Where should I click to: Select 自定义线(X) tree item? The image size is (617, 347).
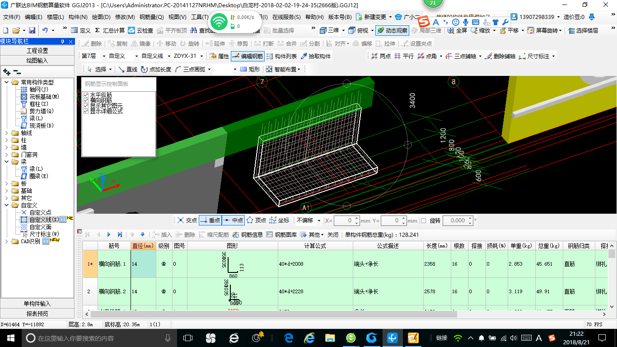pyautogui.click(x=44, y=219)
